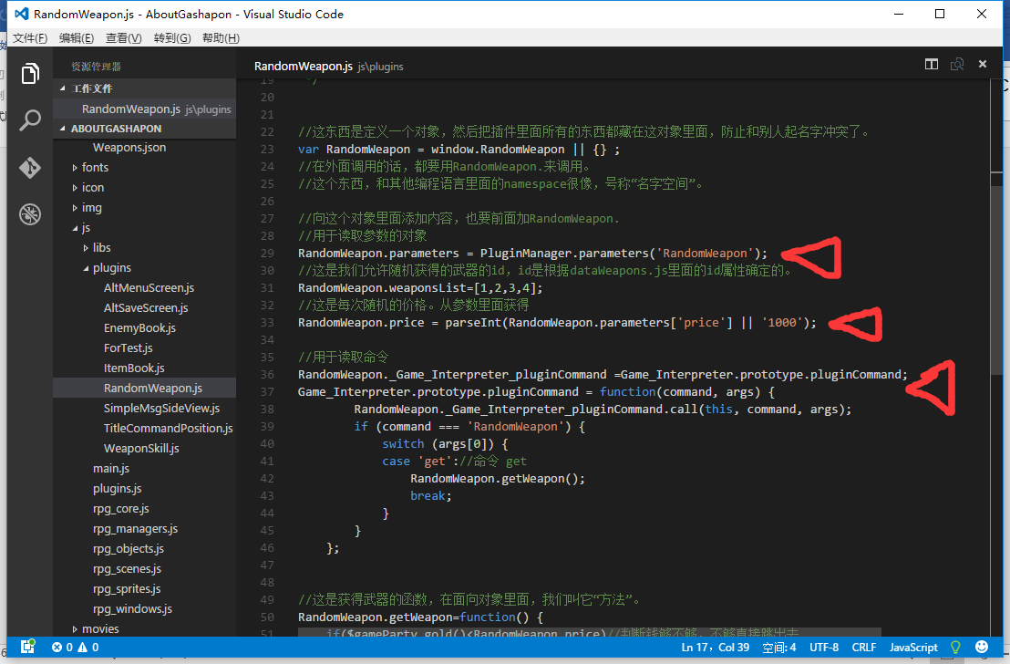This screenshot has width=1010, height=664.
Task: Open main.js file
Action: (x=111, y=468)
